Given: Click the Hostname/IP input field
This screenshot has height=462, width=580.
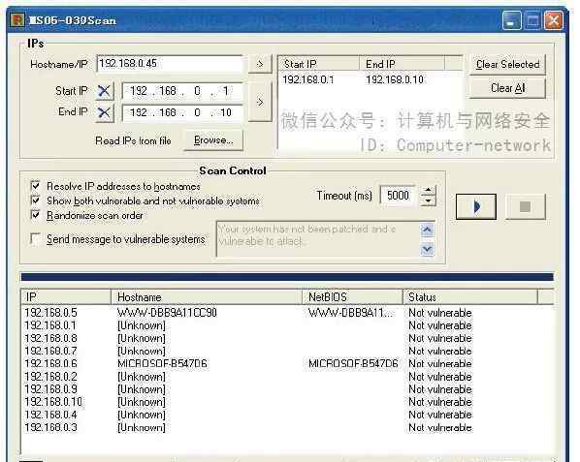Looking at the screenshot, I should coord(170,64).
